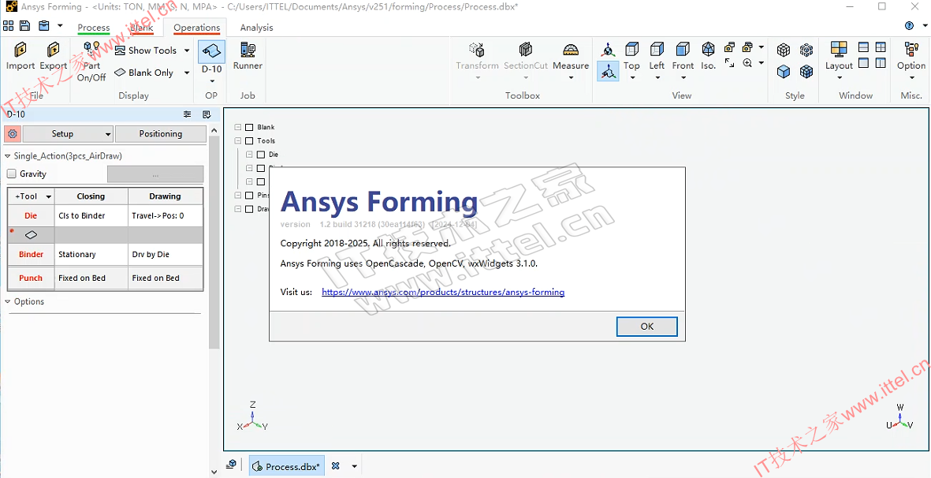The height and width of the screenshot is (478, 931).
Task: Open the Analysis ribbon tab
Action: [x=256, y=28]
